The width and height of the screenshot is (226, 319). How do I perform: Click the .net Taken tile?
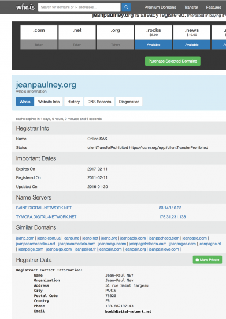[x=77, y=37]
